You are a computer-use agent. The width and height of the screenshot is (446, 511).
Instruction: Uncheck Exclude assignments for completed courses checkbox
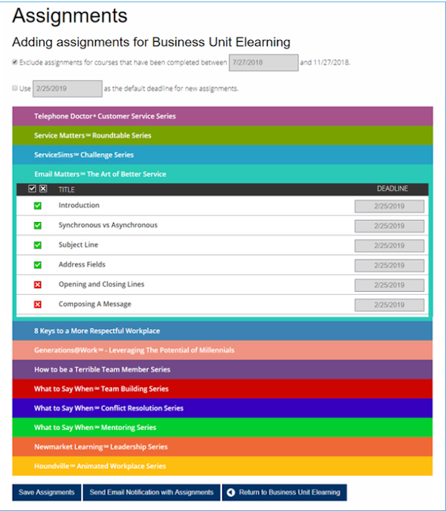pyautogui.click(x=15, y=62)
